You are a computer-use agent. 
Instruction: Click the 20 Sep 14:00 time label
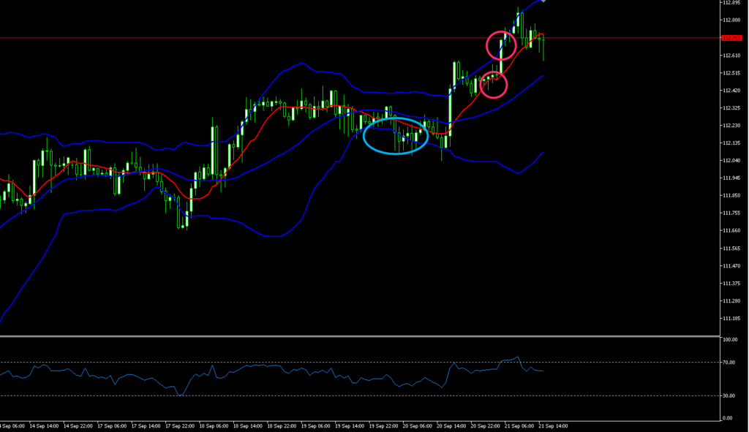[x=451, y=426]
